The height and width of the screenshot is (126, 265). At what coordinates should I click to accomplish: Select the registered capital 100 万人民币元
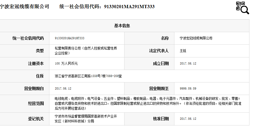[x=66, y=63]
